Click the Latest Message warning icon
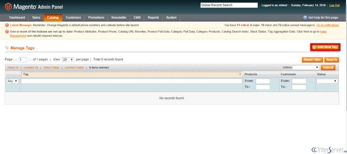Screen dimensions: 347x154 click(7, 25)
